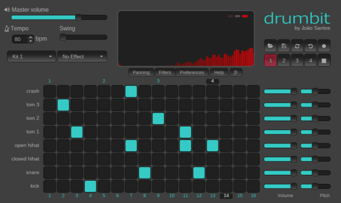The height and width of the screenshot is (203, 341).
Task: Increase tempo with the bpm up arrow
Action: [x=31, y=37]
